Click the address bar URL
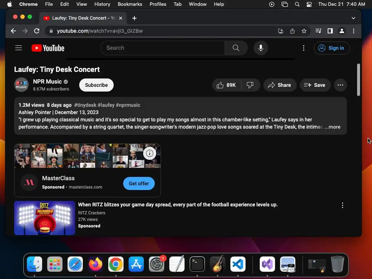Image resolution: width=372 pixels, height=279 pixels. click(x=100, y=31)
